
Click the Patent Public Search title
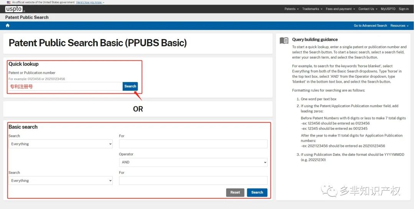coord(27,17)
